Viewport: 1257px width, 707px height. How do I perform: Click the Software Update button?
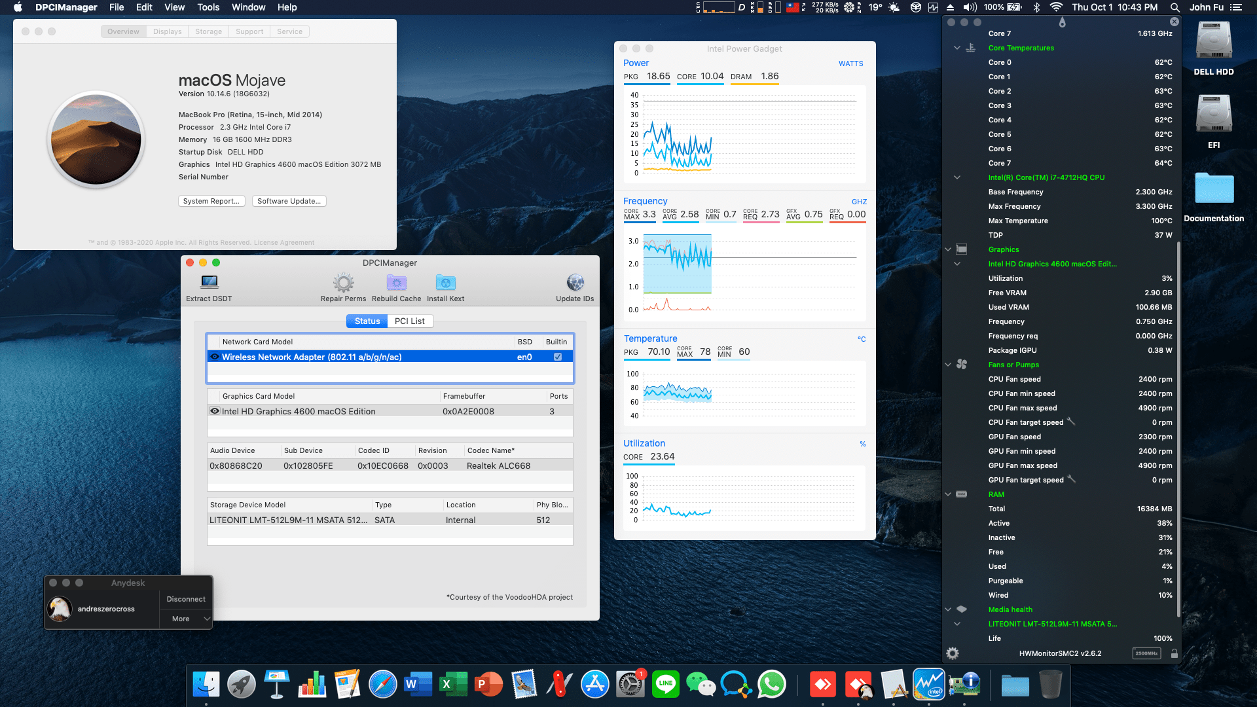[x=289, y=201]
